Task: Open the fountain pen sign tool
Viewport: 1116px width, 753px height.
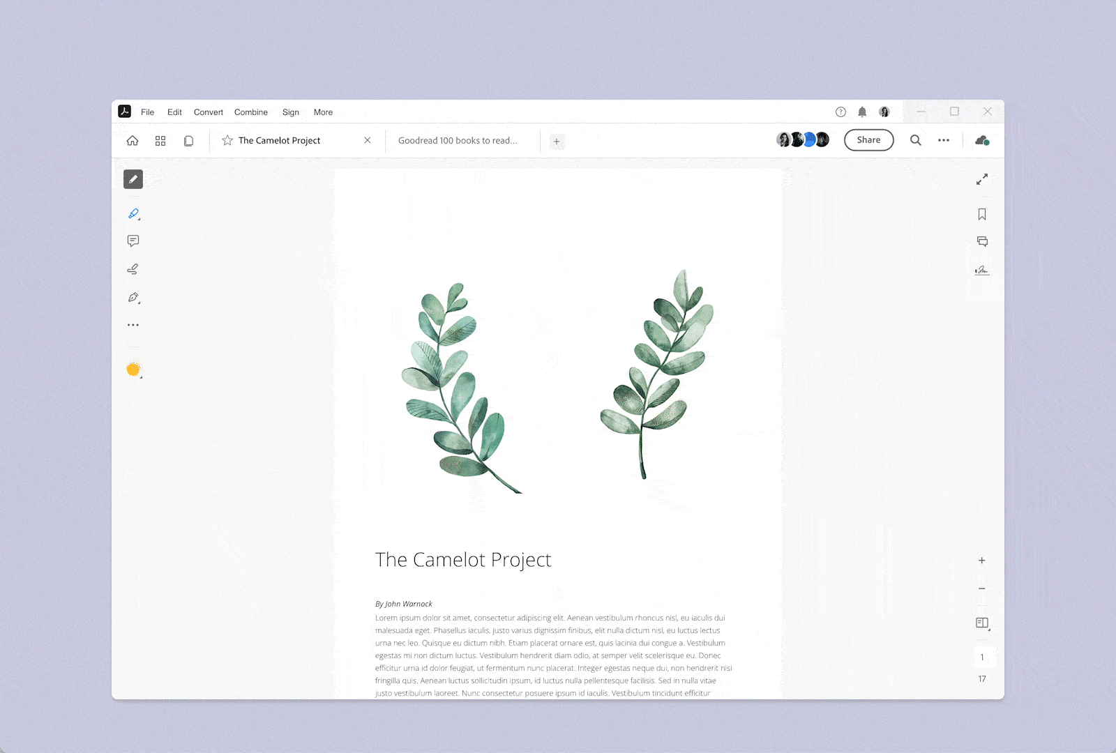Action: point(133,298)
